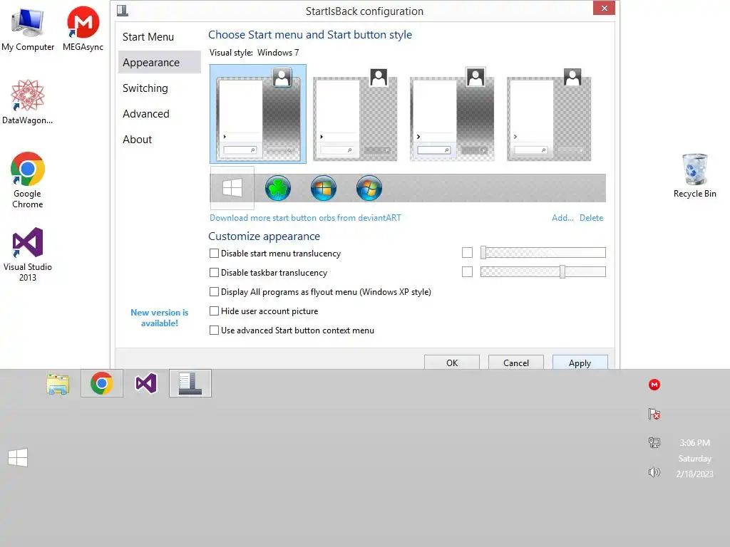
Task: Click the StartIsBack title bar app icon
Action: click(123, 10)
